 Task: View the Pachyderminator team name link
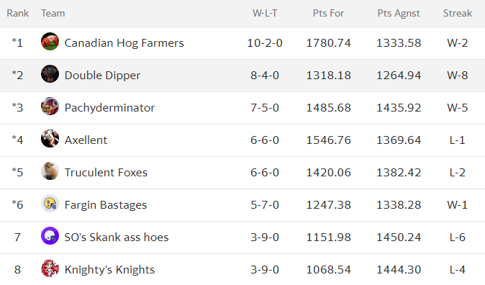pos(109,108)
